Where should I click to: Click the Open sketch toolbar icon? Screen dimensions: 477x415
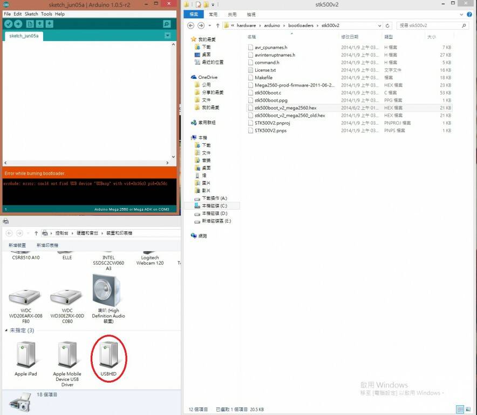(40, 24)
